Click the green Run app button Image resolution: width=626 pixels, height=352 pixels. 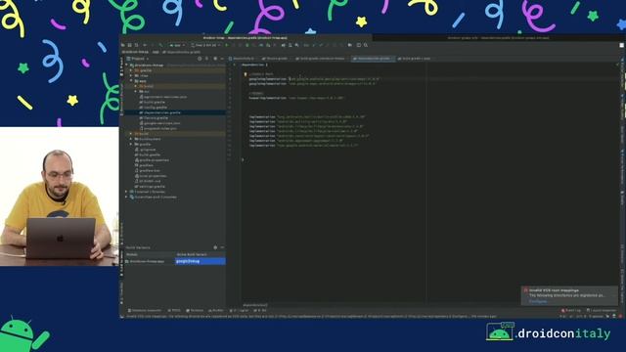click(x=226, y=45)
